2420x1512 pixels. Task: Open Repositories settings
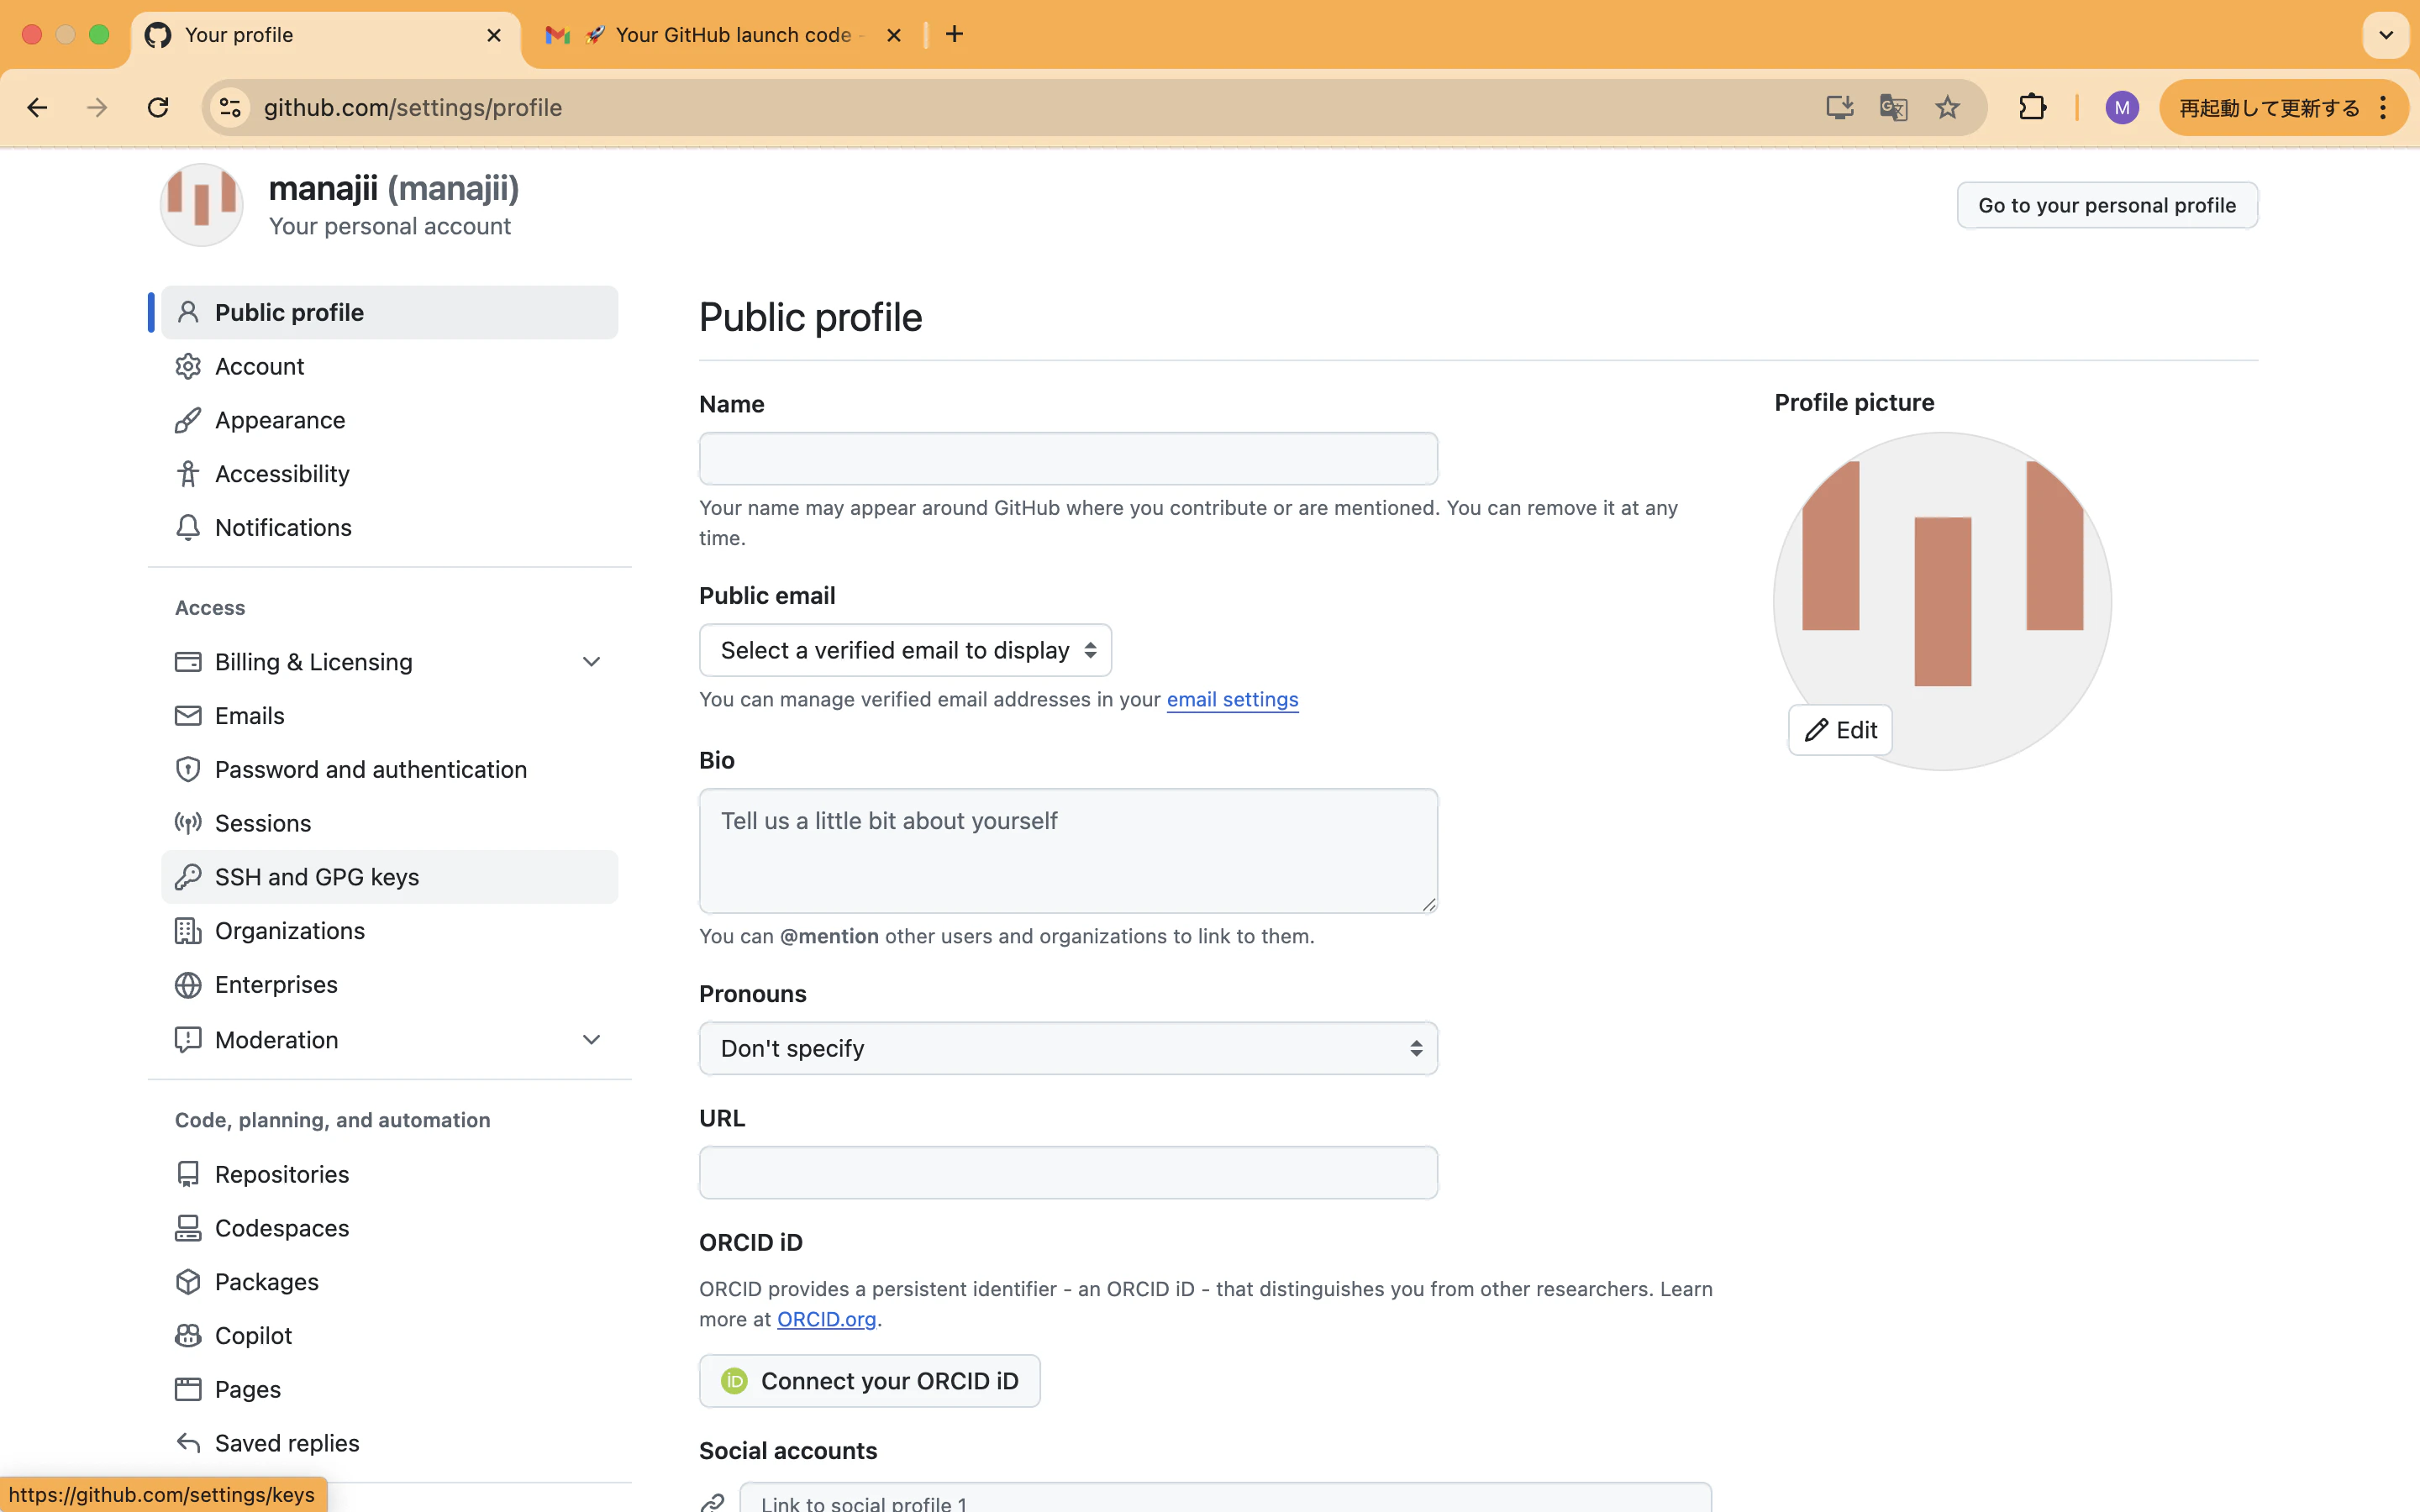(x=390, y=1175)
